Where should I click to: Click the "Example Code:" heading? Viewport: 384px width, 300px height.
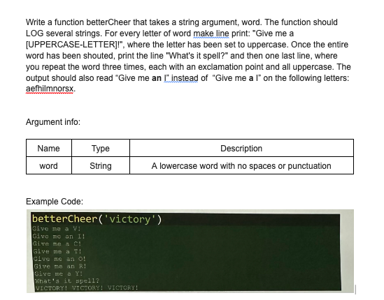[55, 202]
